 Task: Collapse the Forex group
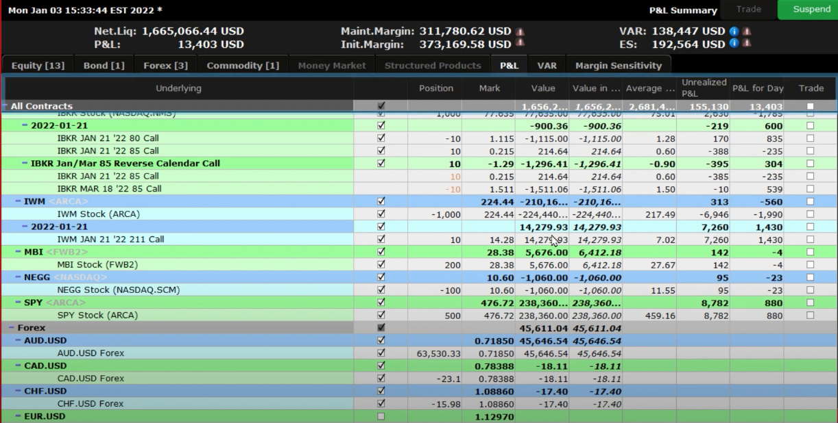tap(12, 328)
